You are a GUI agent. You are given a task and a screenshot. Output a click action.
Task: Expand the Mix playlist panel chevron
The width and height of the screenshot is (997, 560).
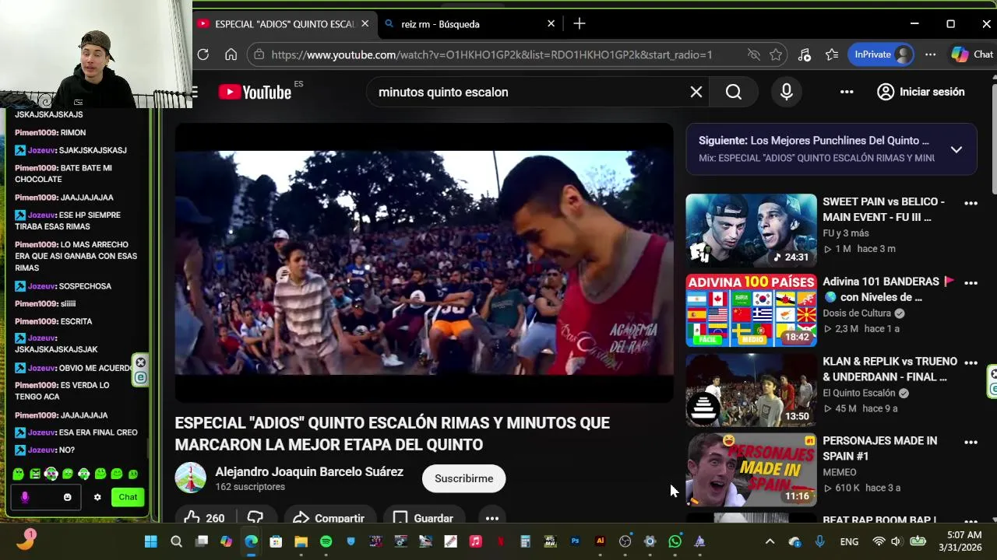tap(956, 149)
